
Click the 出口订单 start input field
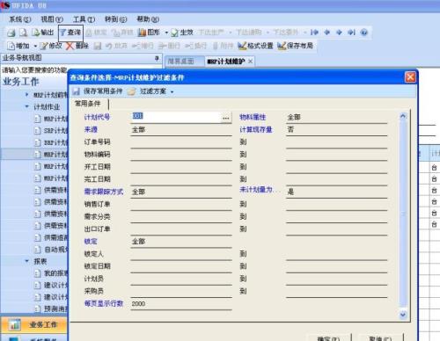[x=181, y=229]
